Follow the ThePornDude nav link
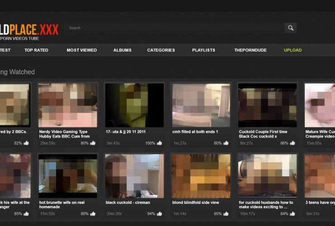This screenshot has width=335, height=226. (250, 50)
